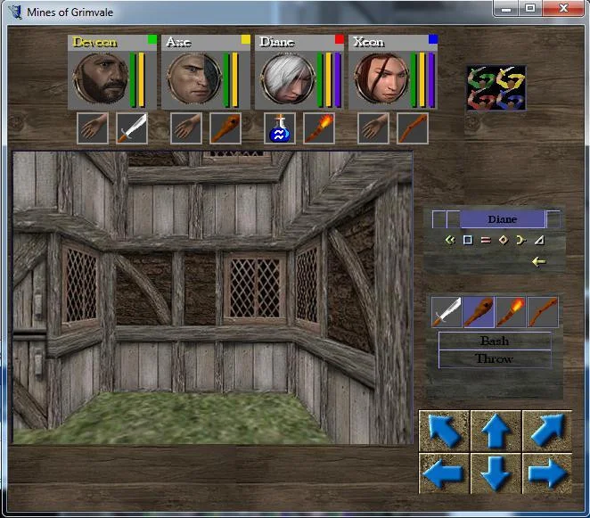Move forward with the up arrow

496,431
